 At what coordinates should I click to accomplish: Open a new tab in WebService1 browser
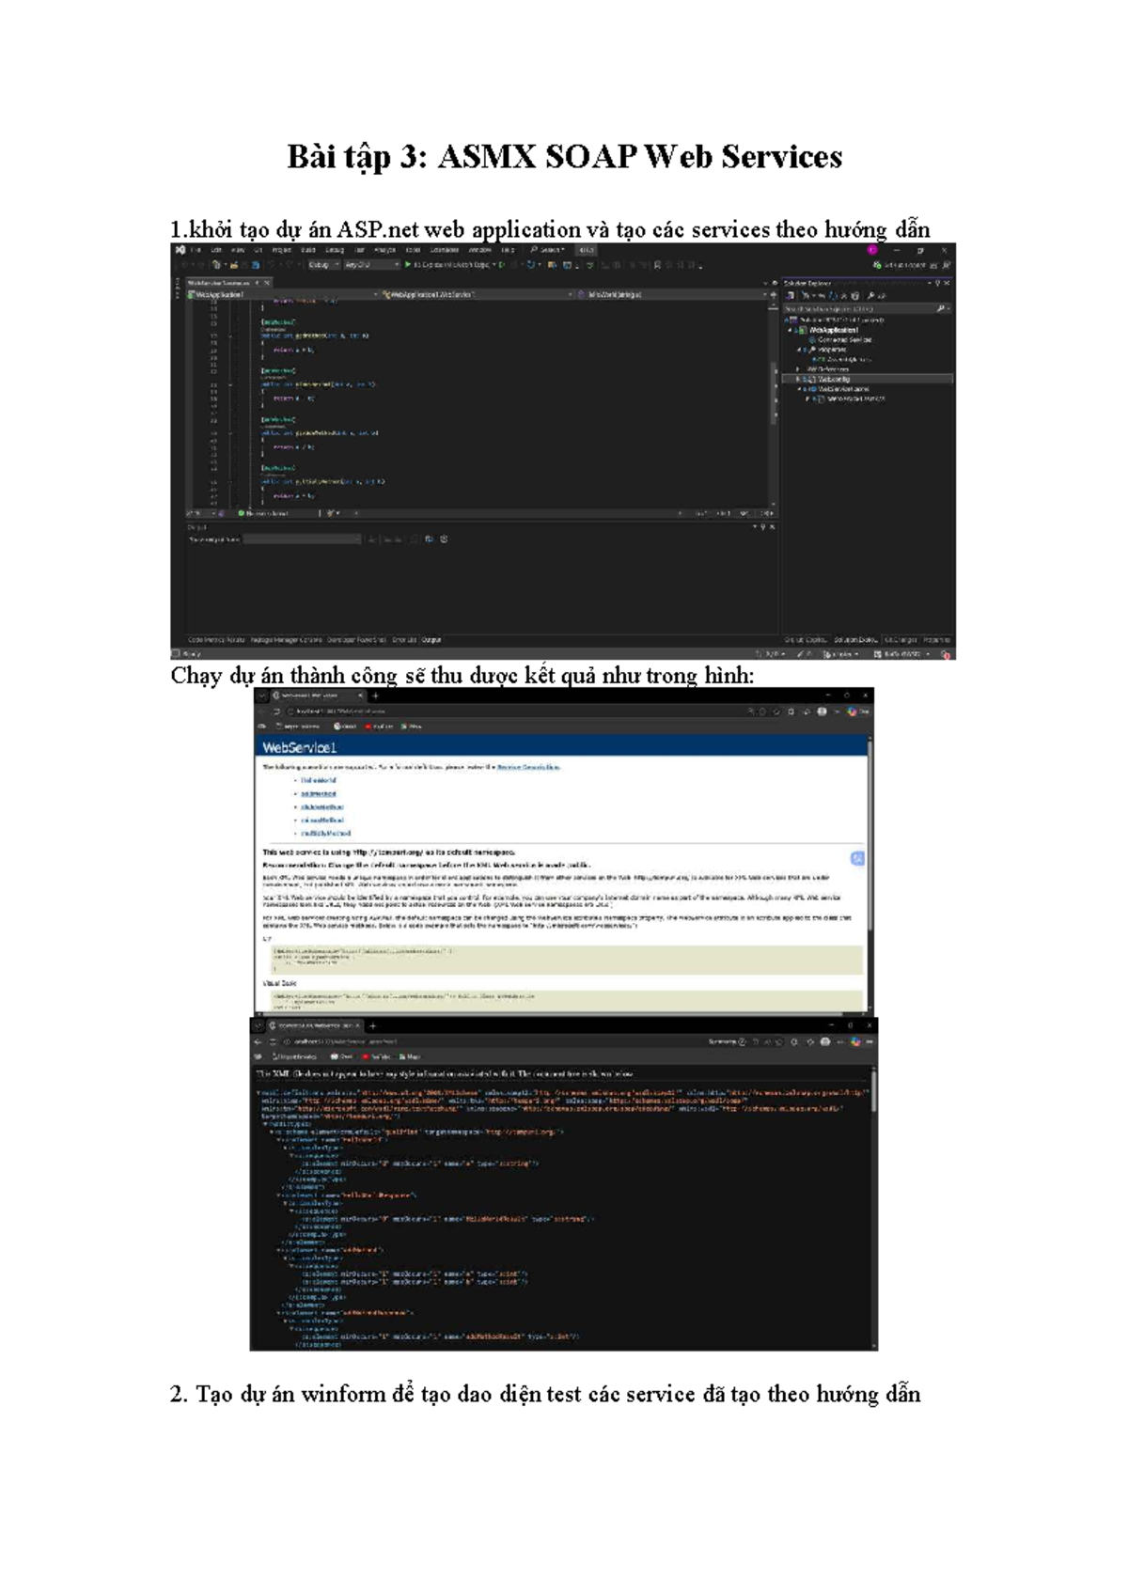(x=375, y=695)
